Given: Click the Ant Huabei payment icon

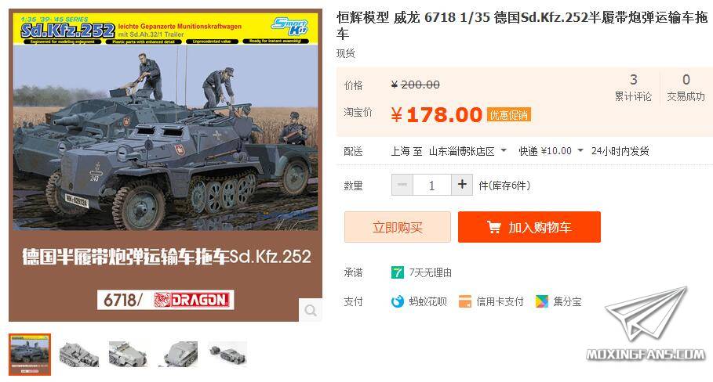Looking at the screenshot, I should [398, 301].
